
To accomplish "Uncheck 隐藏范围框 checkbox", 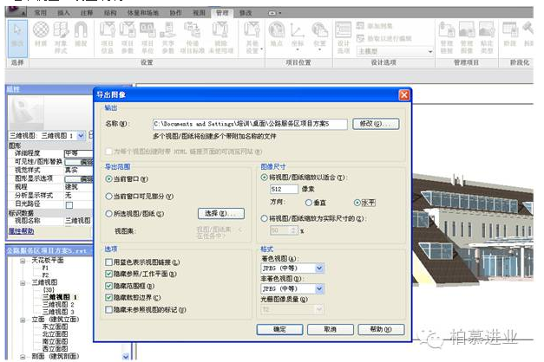I will click(x=108, y=285).
